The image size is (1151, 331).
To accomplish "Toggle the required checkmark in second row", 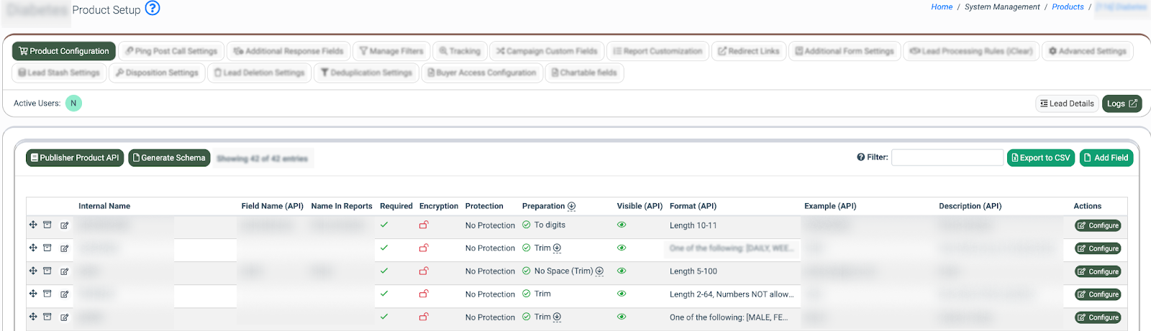I will tap(384, 248).
